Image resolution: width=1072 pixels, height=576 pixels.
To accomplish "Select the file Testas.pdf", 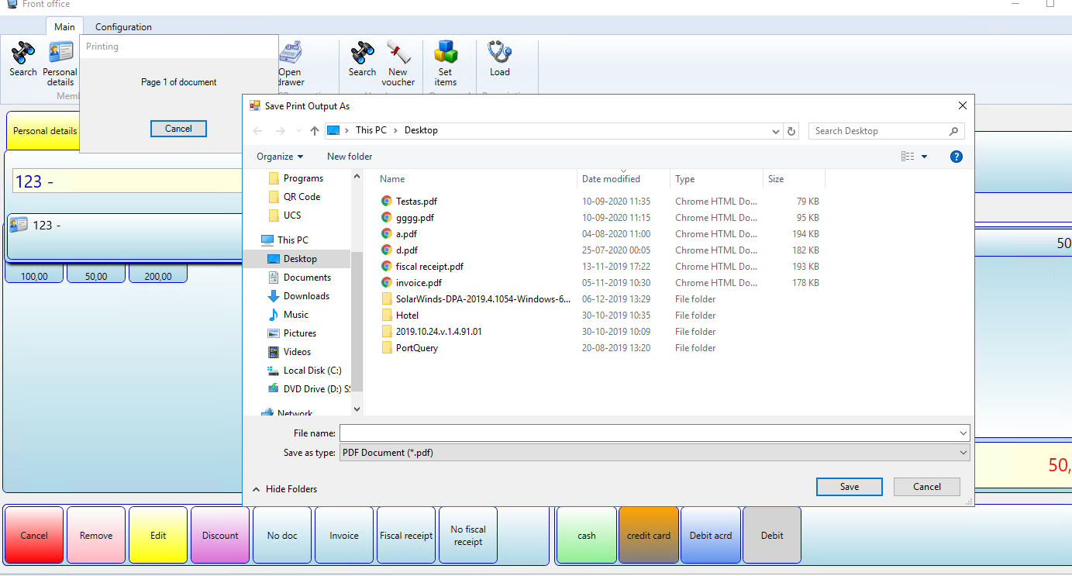I will [409, 202].
